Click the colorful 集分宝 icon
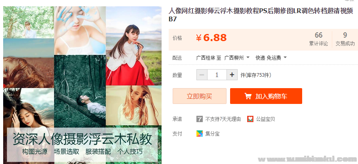The image size is (358, 164). (200, 134)
